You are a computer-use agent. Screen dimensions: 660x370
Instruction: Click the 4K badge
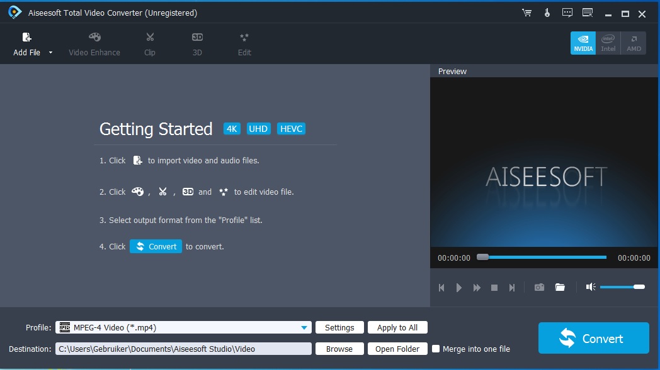(232, 129)
